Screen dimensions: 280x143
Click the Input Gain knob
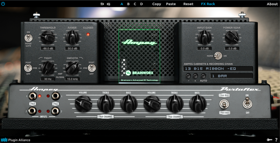click(x=204, y=37)
